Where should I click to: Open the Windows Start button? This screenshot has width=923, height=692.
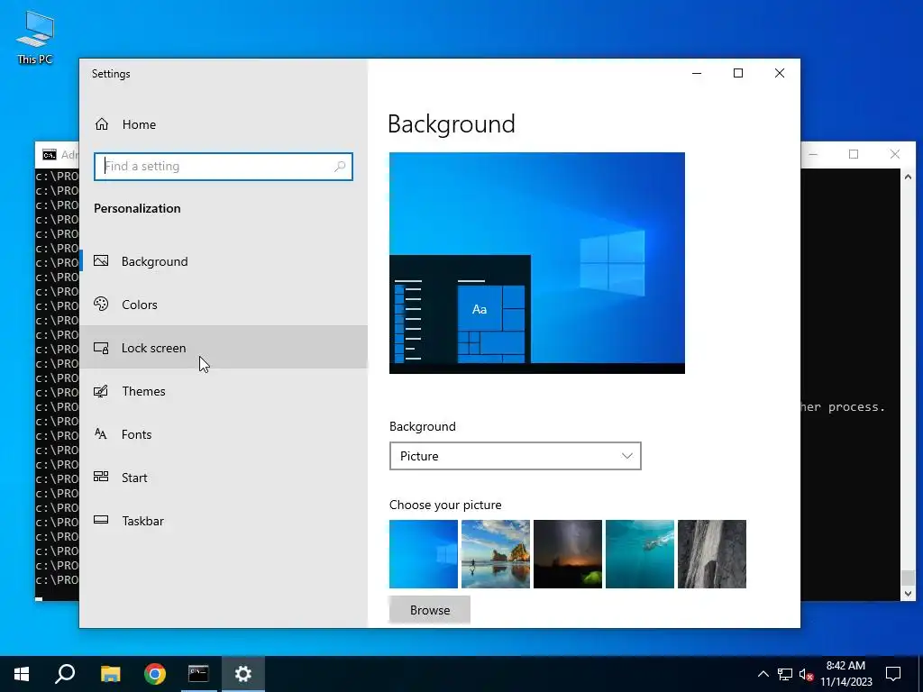click(22, 674)
